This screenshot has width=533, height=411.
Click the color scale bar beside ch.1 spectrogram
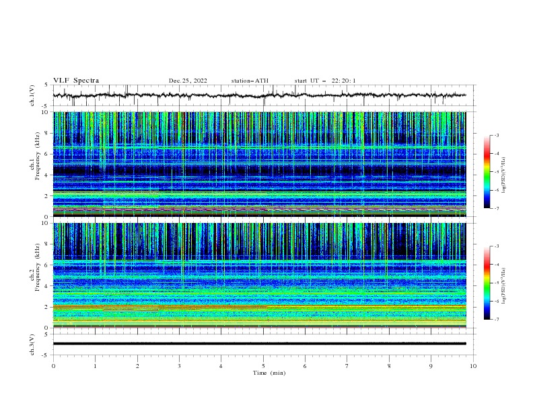(487, 172)
